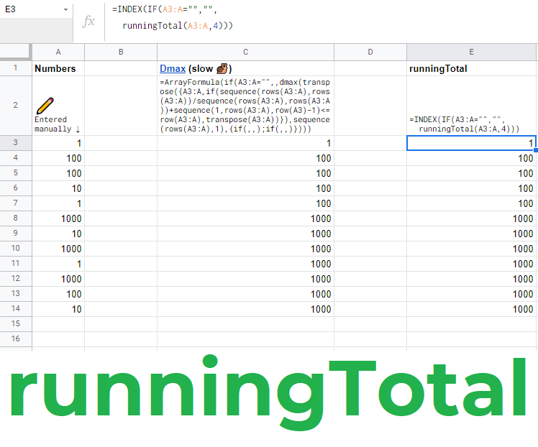
Task: Select column E header
Action: click(471, 52)
